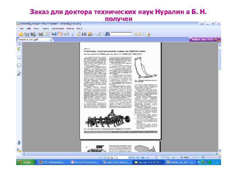Image resolution: width=230 pixels, height=172 pixels.
Task: Click the Windows Start (пуск) button
Action: click(26, 162)
